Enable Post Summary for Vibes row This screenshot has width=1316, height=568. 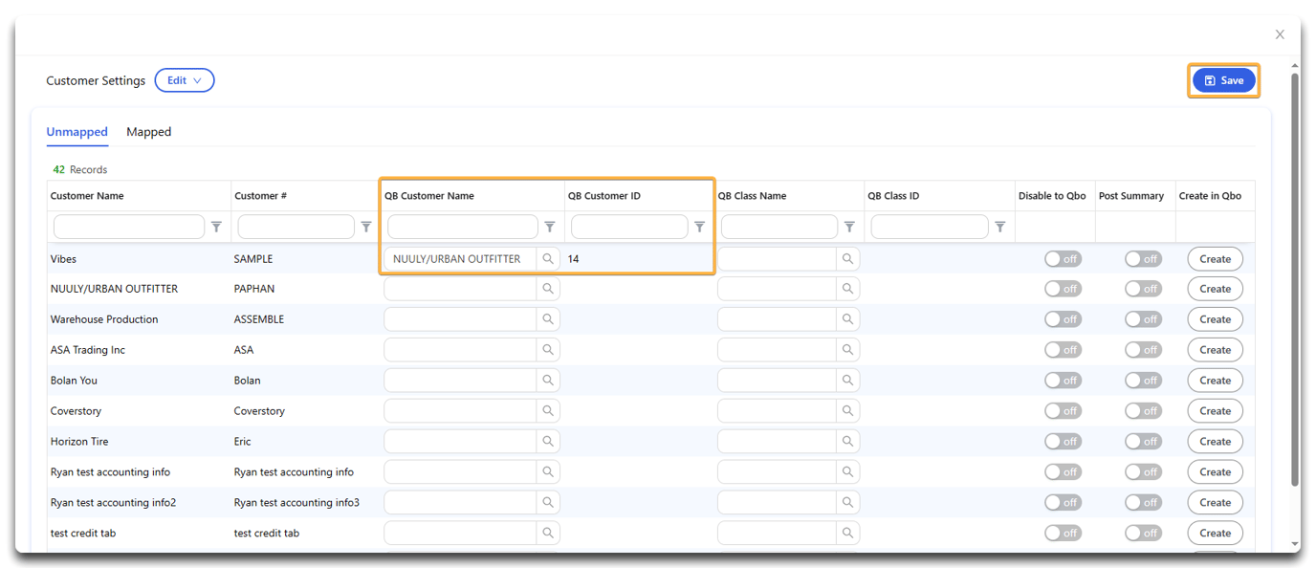(x=1143, y=258)
